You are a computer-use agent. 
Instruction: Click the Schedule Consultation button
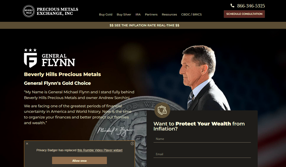[x=244, y=14]
